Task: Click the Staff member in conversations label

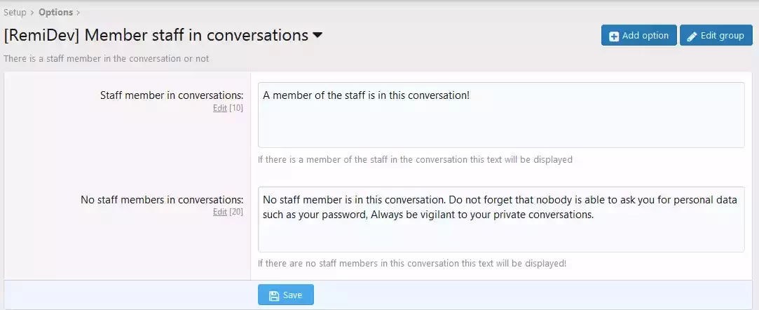Action: pos(172,95)
